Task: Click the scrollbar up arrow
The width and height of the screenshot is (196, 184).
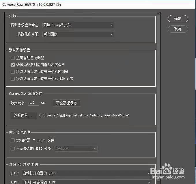Action: coord(159,13)
